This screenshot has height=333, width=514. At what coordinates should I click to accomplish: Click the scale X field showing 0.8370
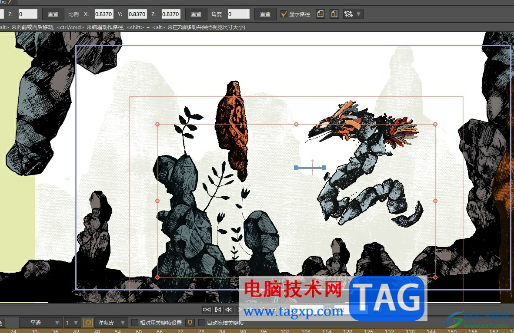click(103, 14)
